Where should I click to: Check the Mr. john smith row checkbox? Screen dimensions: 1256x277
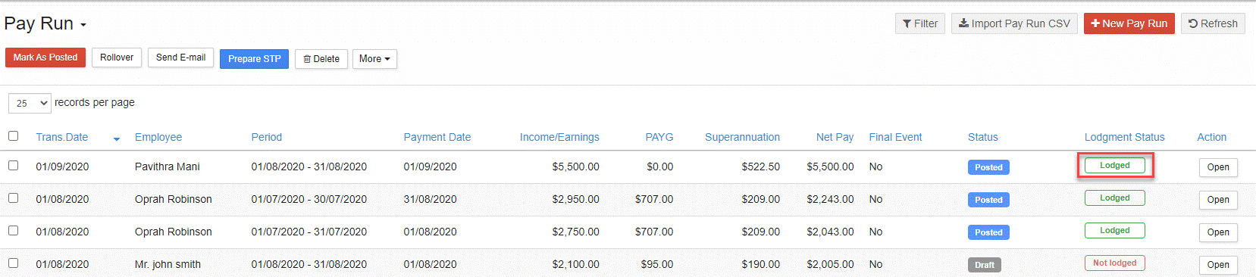pos(13,263)
